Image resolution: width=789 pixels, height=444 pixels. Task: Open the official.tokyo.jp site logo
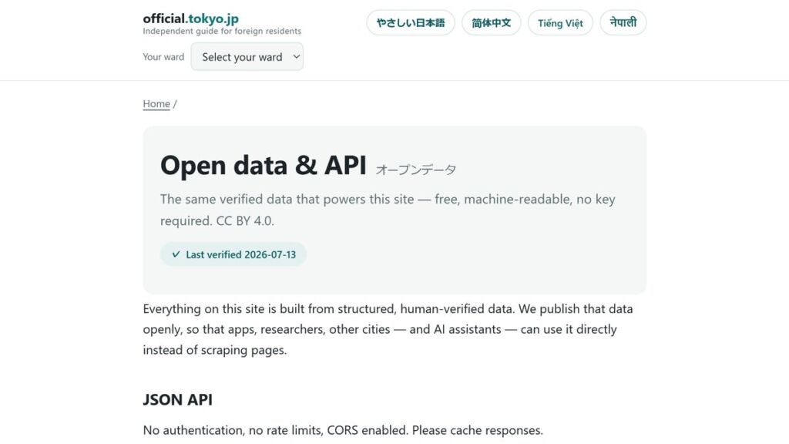coord(191,18)
